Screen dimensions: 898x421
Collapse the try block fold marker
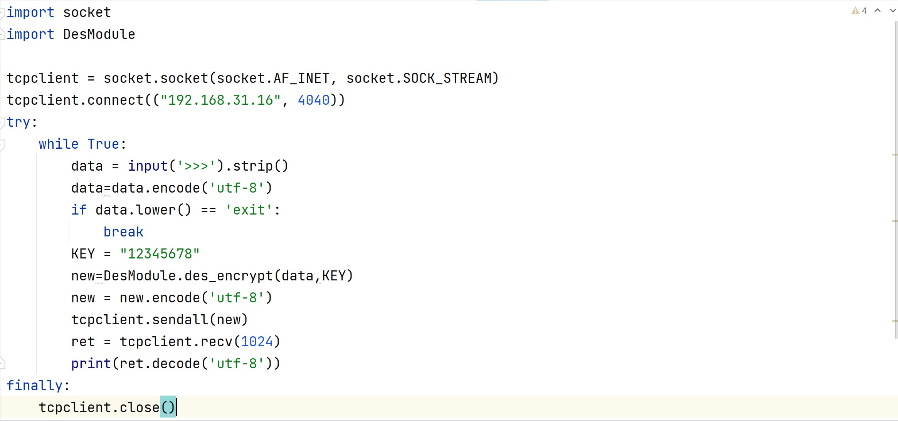coord(2,122)
